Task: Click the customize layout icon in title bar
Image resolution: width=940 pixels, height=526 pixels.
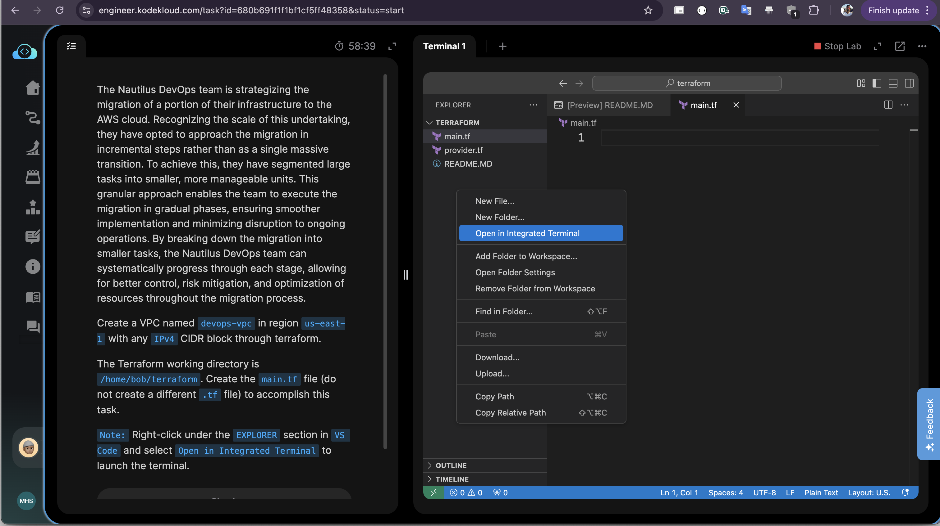Action: [x=861, y=83]
